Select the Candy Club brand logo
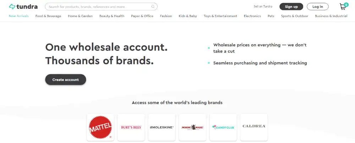Viewport: 355px width, 143px height. point(223,127)
